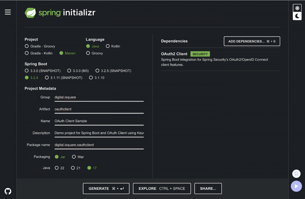Image resolution: width=305 pixels, height=199 pixels.
Task: Switch to light theme sun icon
Action: pyautogui.click(x=297, y=8)
